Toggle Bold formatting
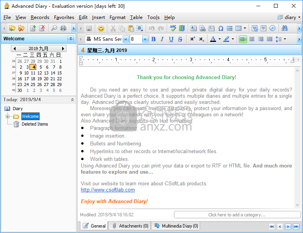Screen dimensions: 303x233 click(x=153, y=39)
